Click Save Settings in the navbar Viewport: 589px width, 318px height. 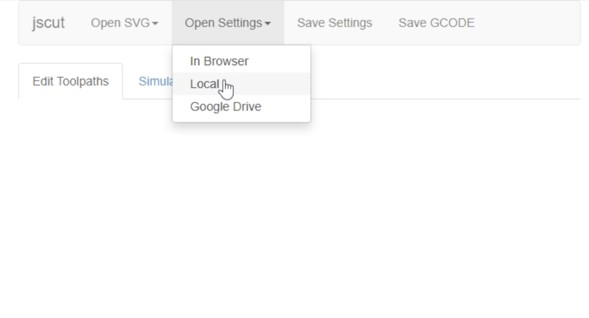[x=335, y=23]
